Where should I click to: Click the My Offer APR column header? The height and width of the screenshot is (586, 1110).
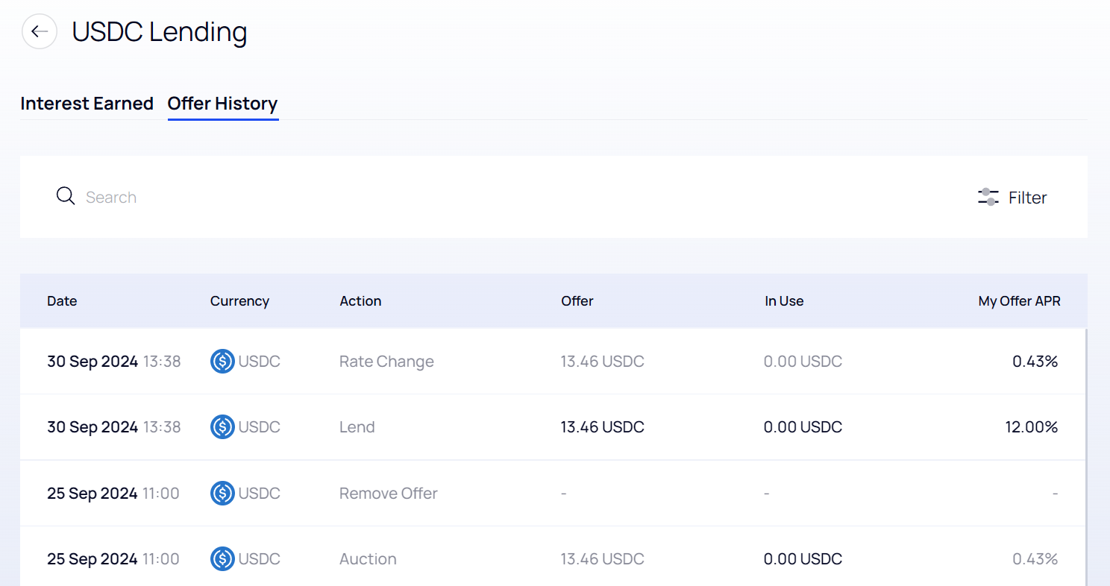click(1019, 301)
